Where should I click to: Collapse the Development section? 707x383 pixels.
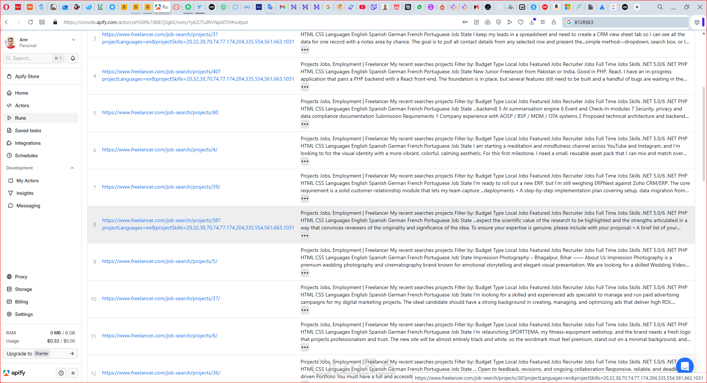(x=72, y=168)
